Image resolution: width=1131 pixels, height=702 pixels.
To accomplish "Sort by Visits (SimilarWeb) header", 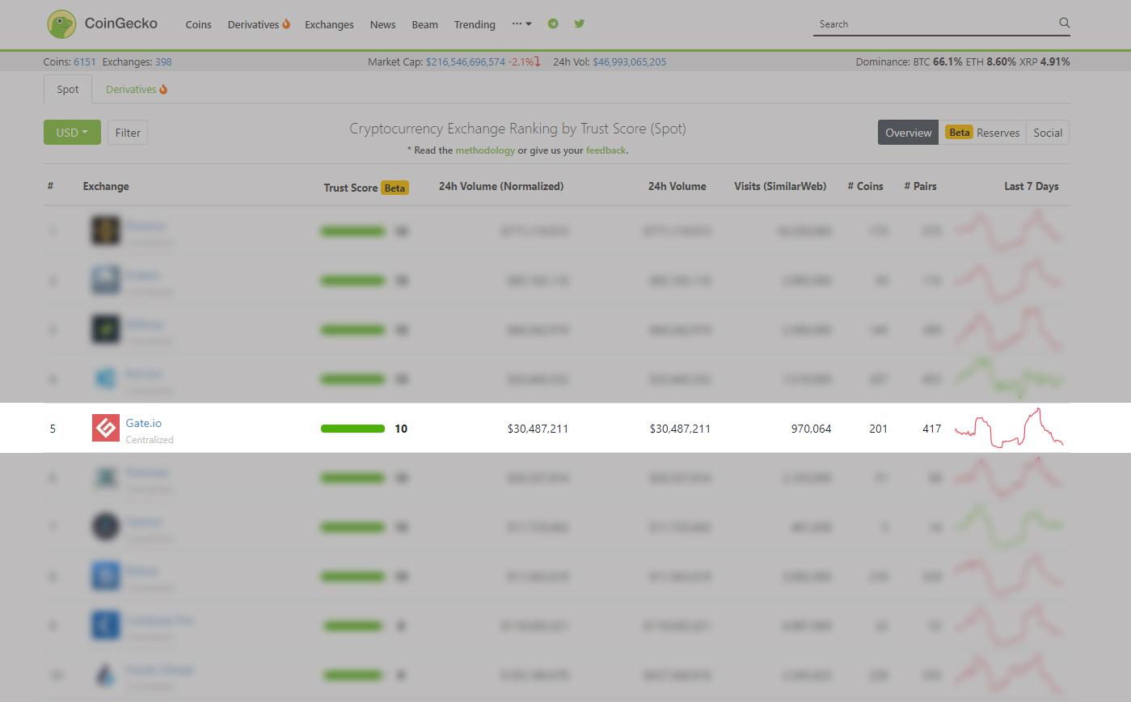I will (x=780, y=186).
